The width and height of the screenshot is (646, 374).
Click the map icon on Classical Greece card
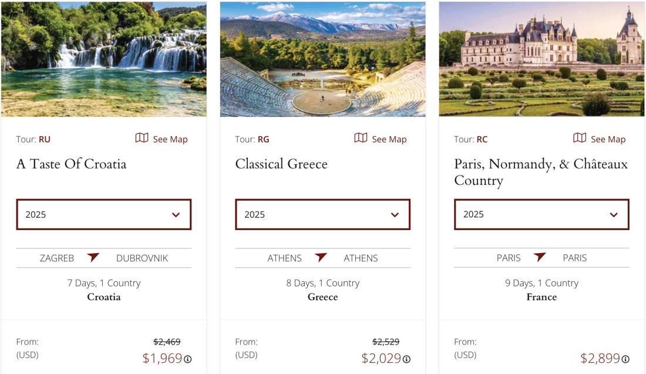pos(361,138)
